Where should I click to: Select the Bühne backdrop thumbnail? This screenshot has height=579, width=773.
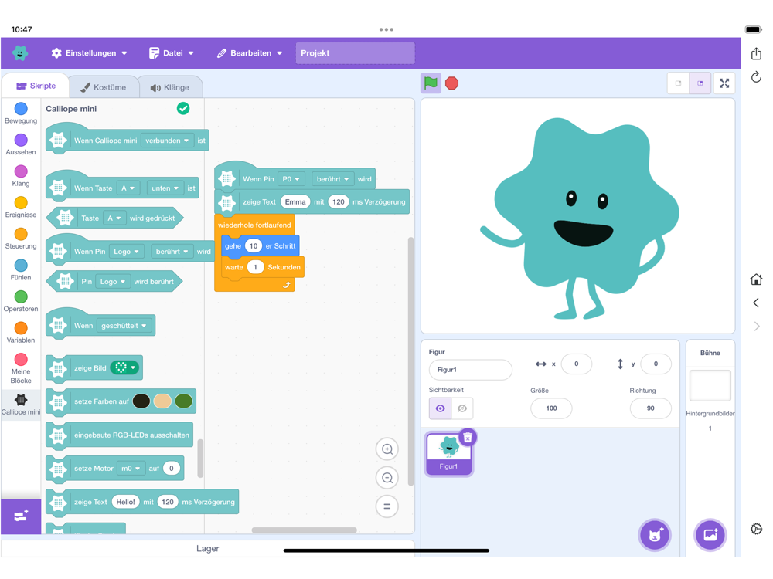tap(710, 386)
